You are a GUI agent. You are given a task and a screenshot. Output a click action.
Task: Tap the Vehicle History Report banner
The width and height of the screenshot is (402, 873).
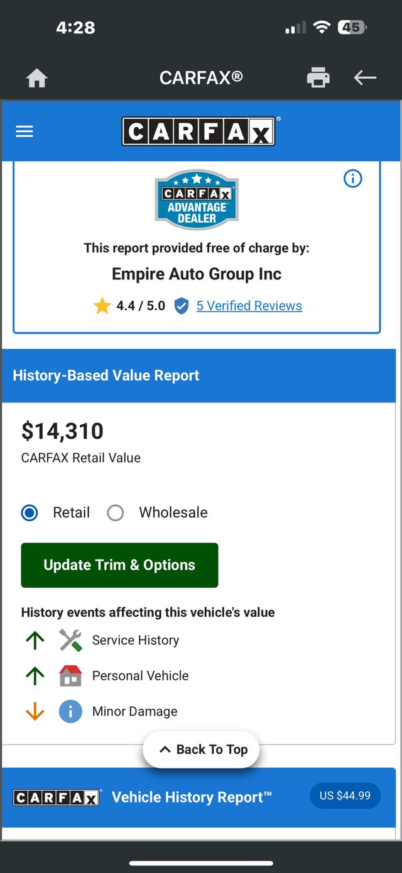(x=192, y=797)
